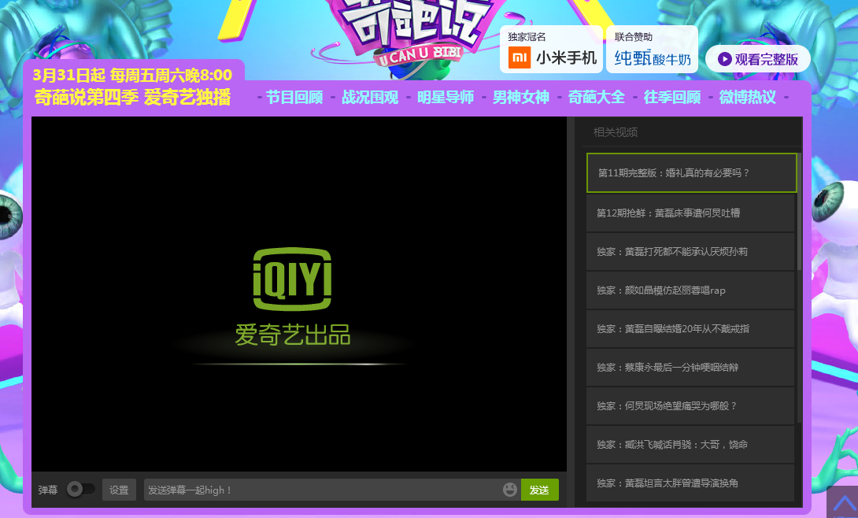Click 观看完整版 to watch full version
This screenshot has height=518, width=858.
tap(758, 59)
